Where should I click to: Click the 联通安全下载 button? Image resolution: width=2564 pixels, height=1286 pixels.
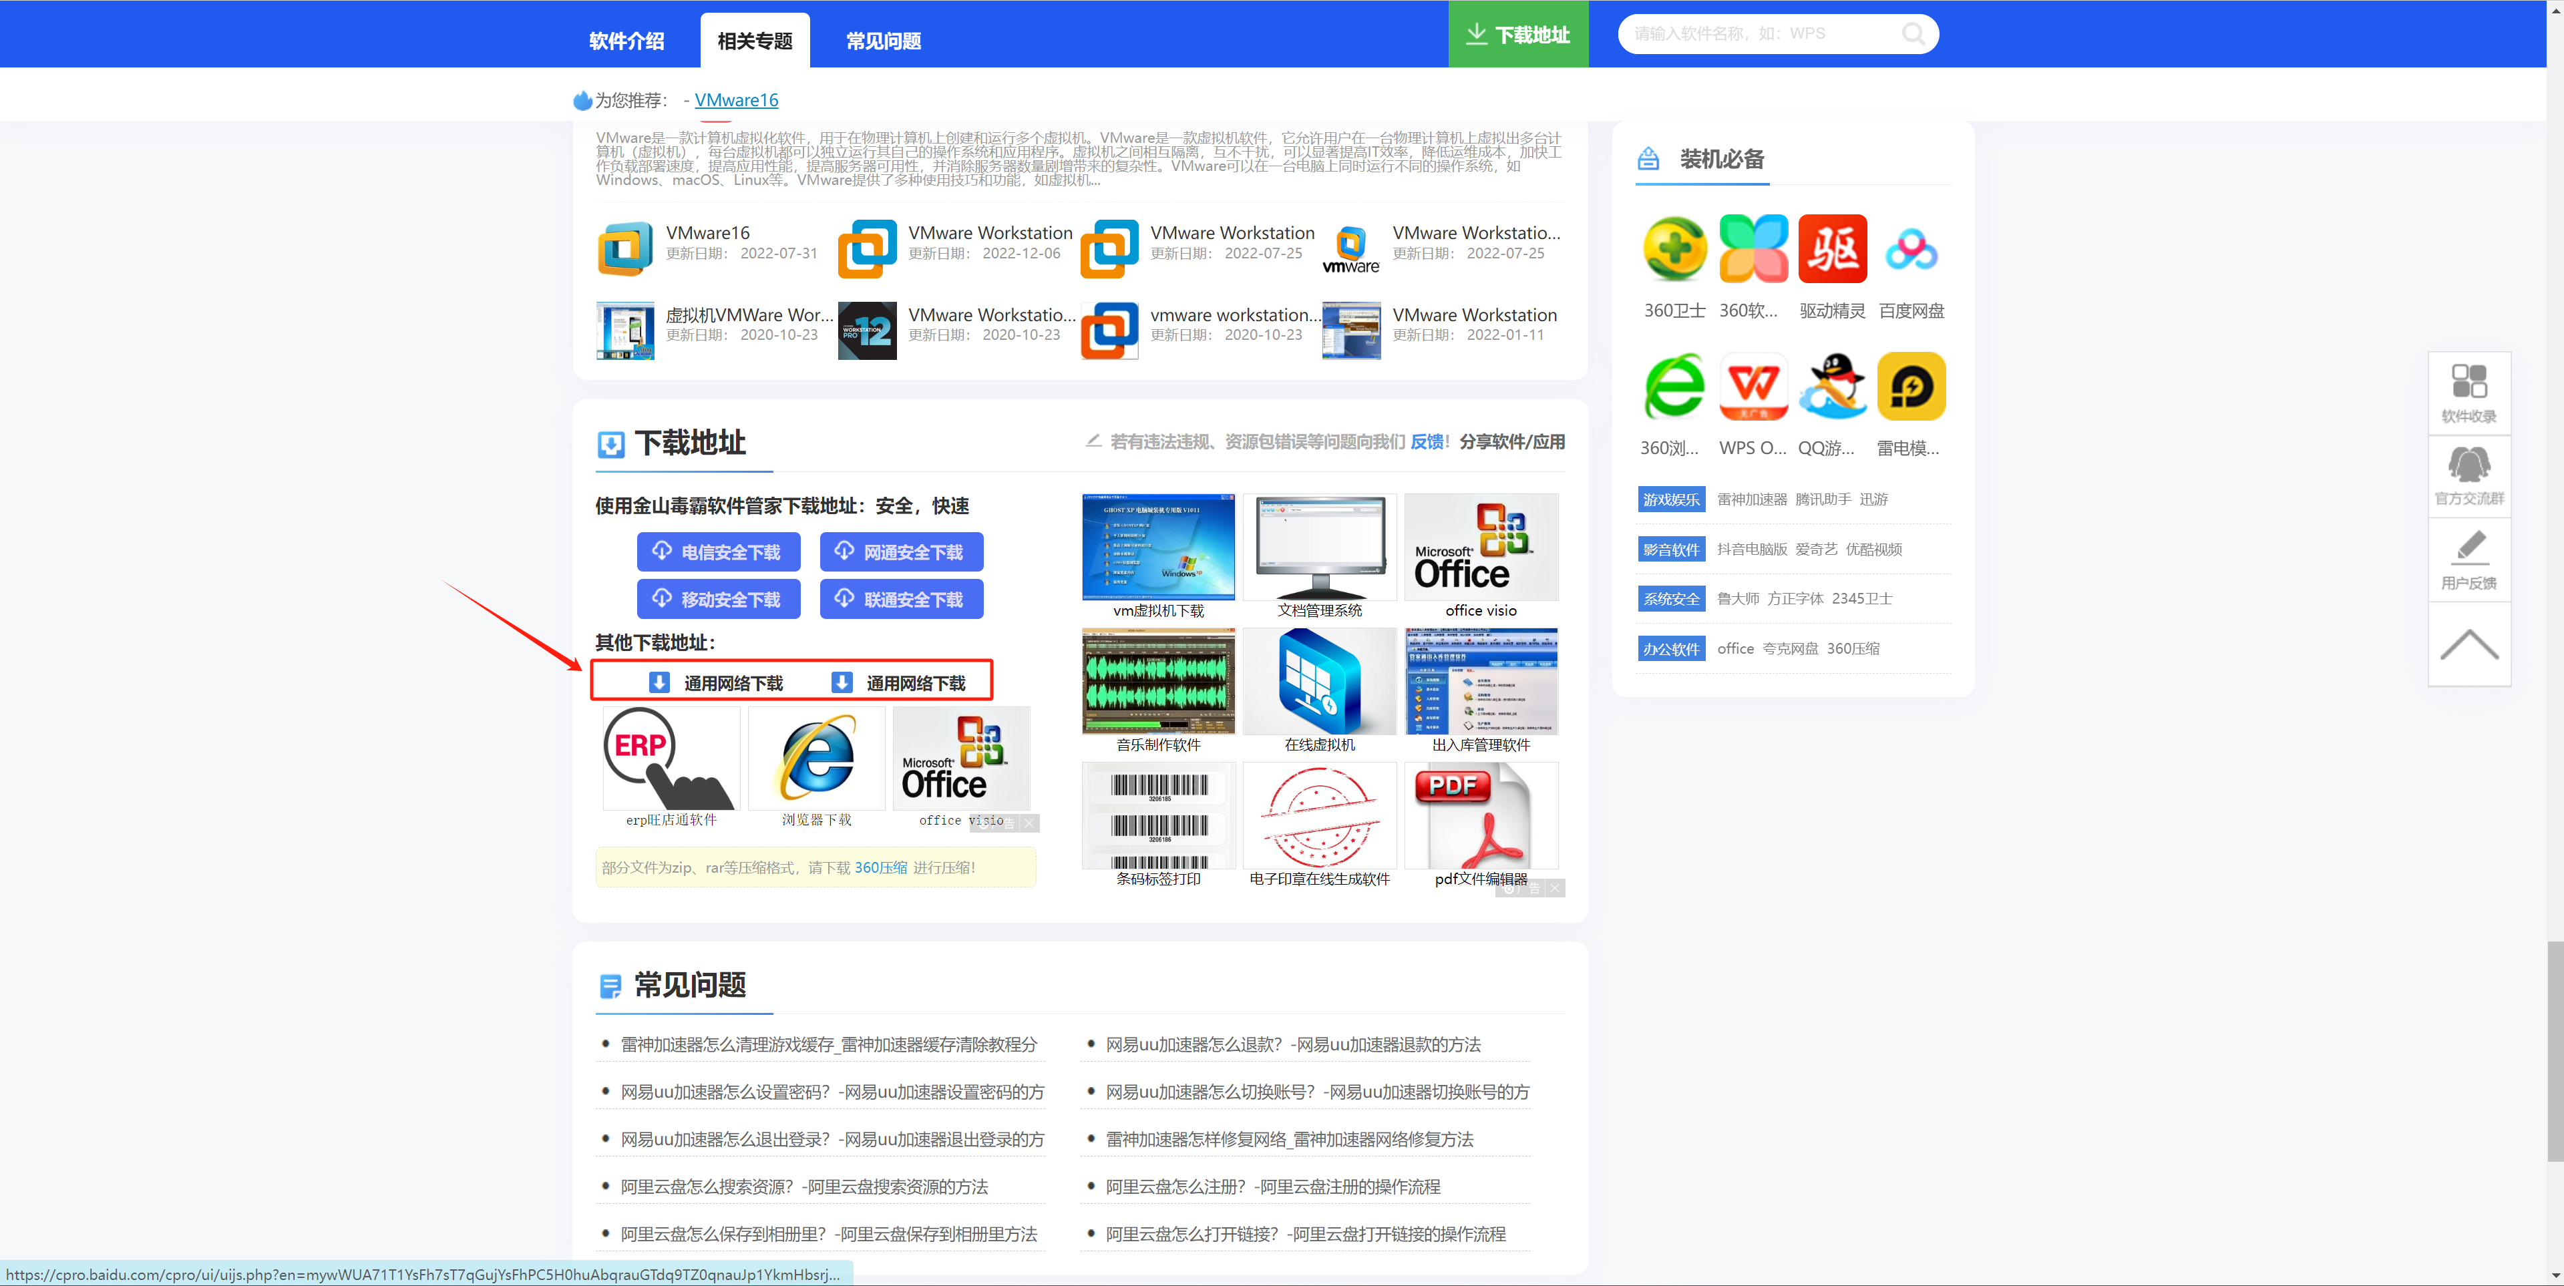[x=902, y=599]
